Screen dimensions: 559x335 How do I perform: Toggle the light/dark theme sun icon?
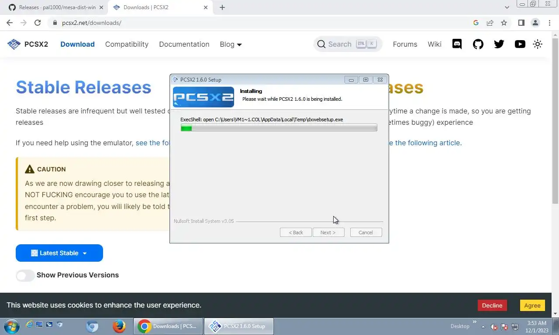[x=538, y=44]
